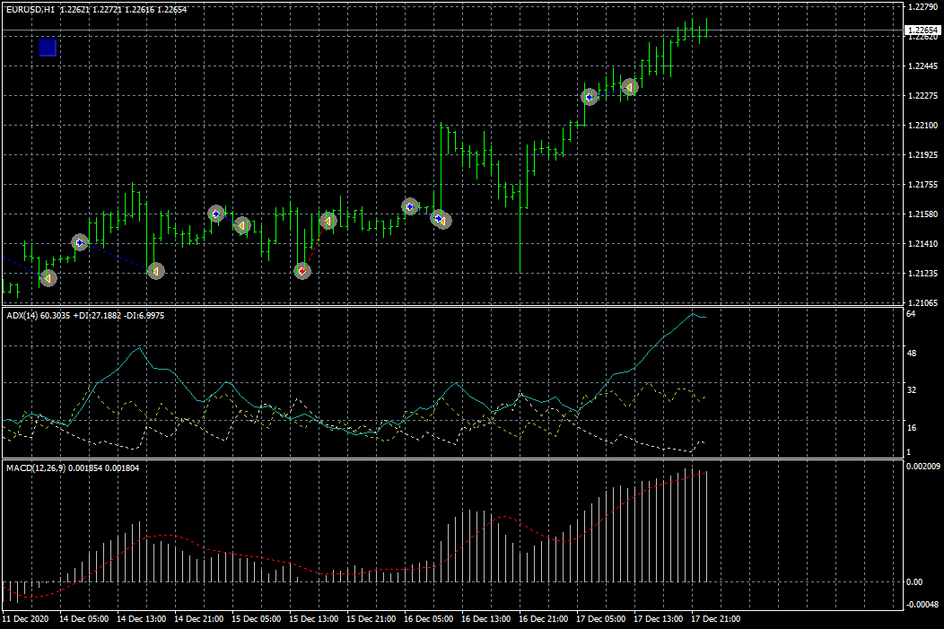Click the 1.21065 price scale label
944x629 pixels.
922,302
